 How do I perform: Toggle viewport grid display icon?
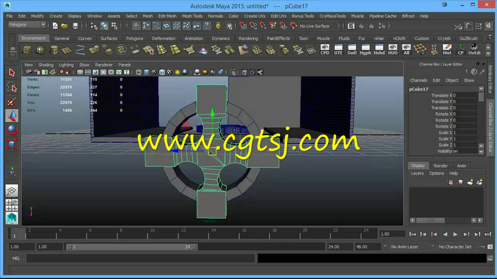click(x=80, y=72)
